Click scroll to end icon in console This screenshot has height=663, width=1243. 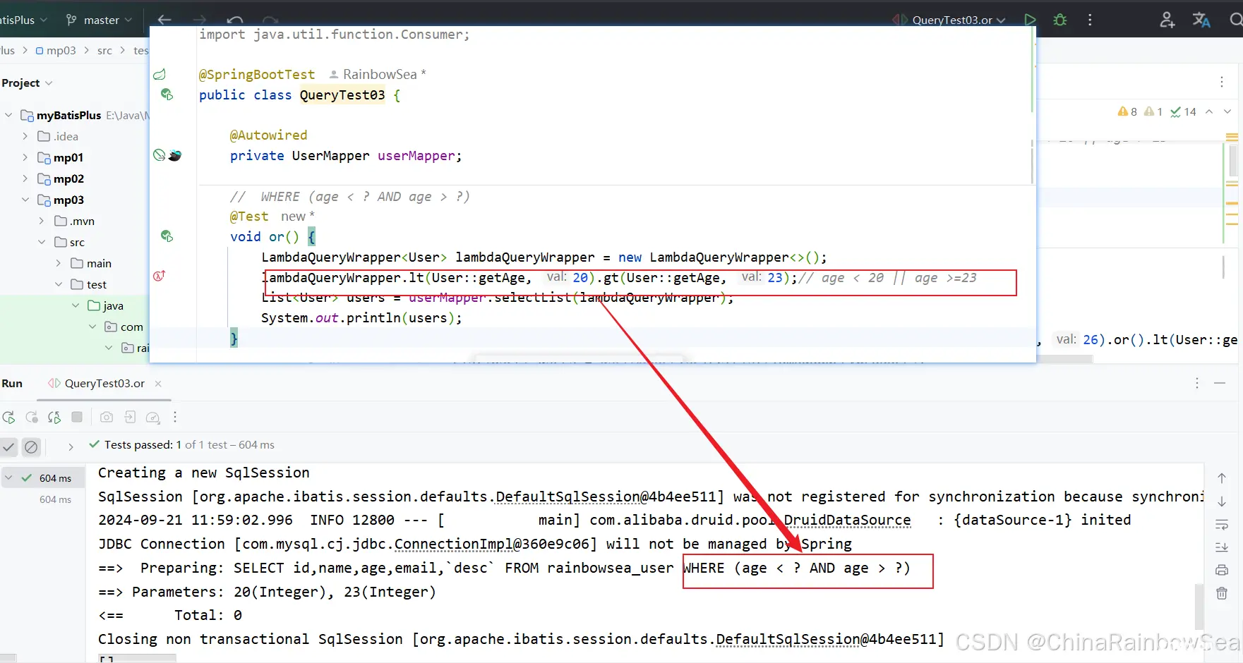[x=1222, y=547]
